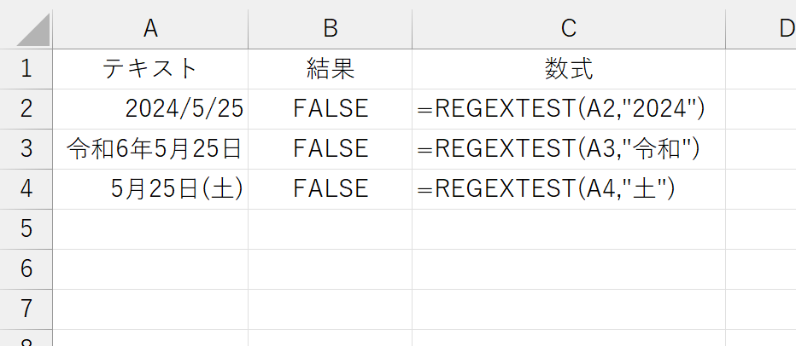Screen dimensions: 796x346
Task: Click formula cell with "令和" pattern
Action: 569,149
